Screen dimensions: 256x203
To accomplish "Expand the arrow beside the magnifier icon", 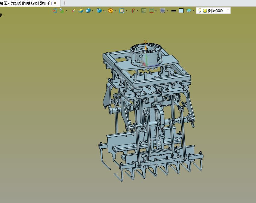I will (126, 11).
